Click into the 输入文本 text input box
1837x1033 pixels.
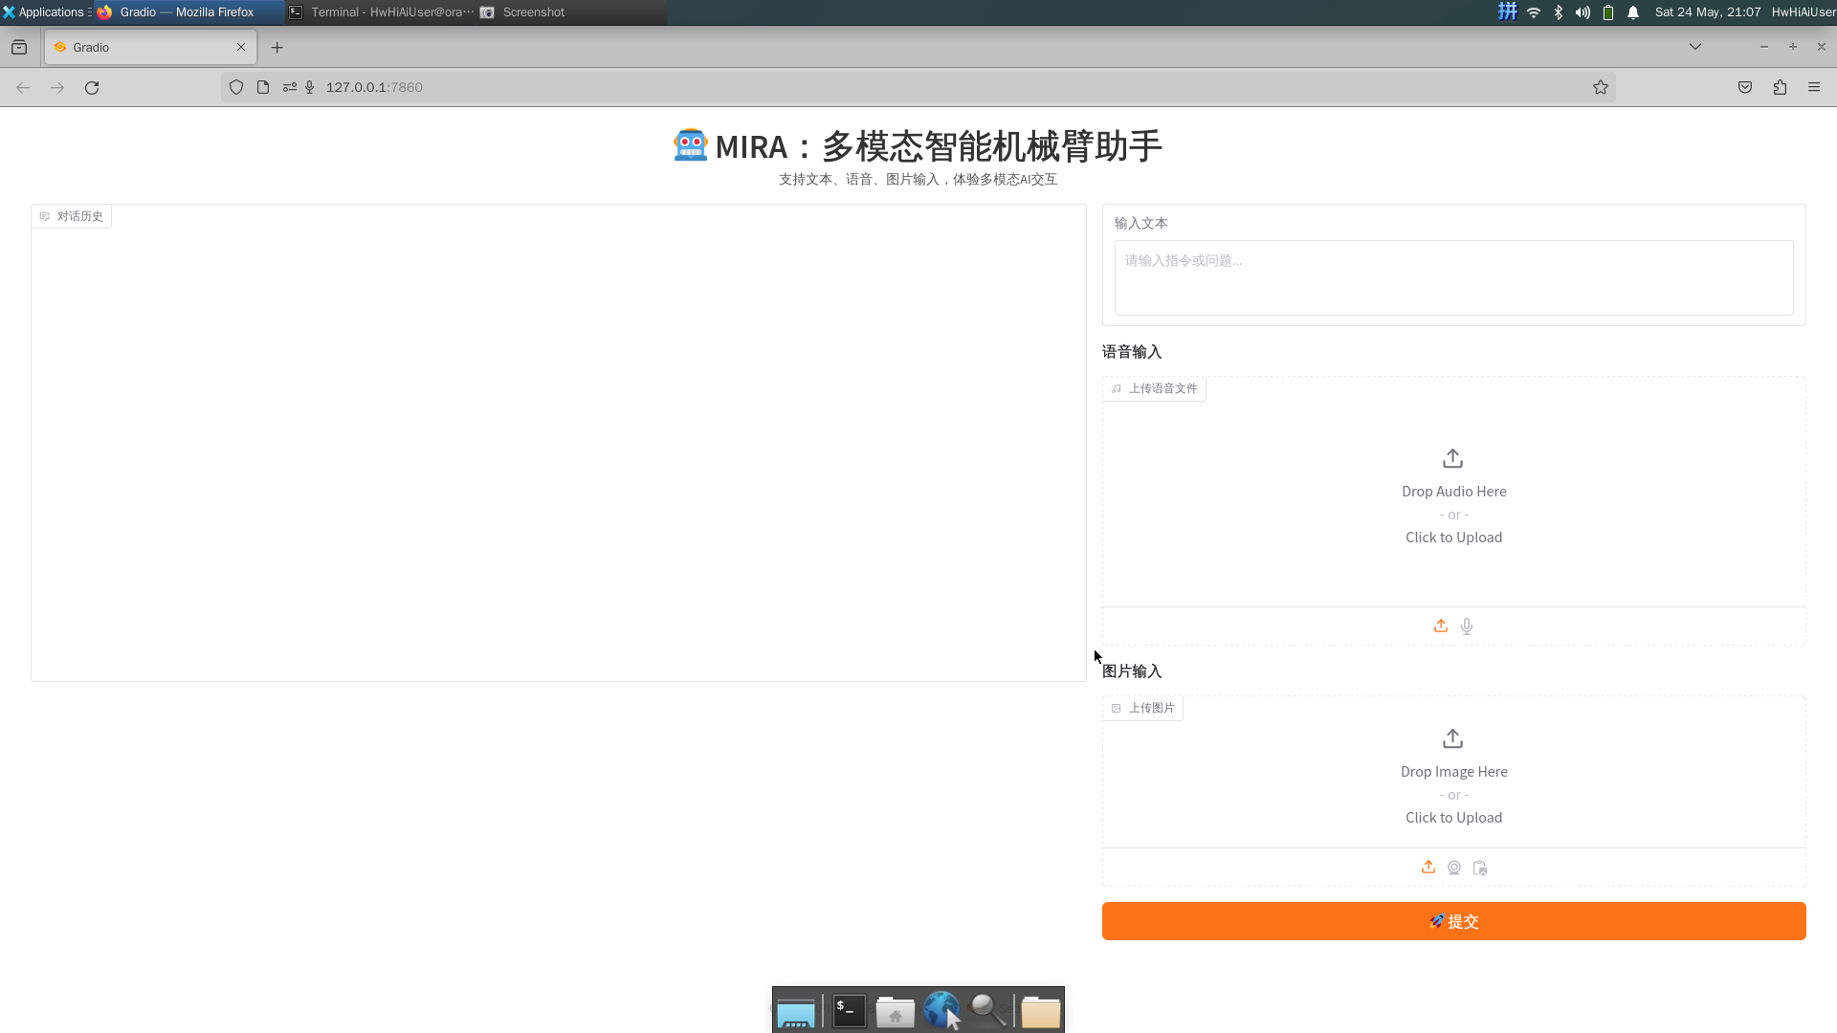pos(1453,277)
